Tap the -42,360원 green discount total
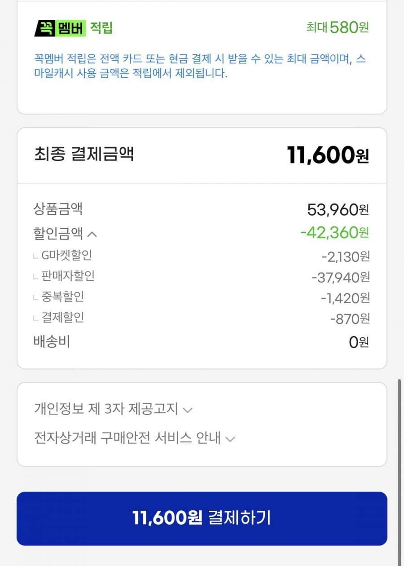The height and width of the screenshot is (566, 404). coord(335,233)
